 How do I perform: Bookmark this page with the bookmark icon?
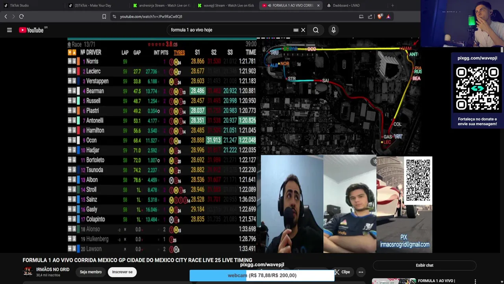point(104,17)
